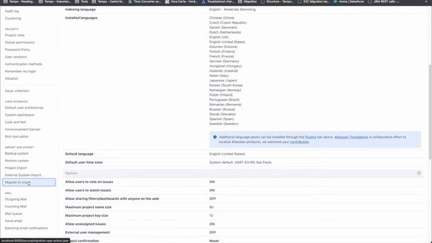
Task: Open the Hora Certa bookmark
Action: pyautogui.click(x=181, y=1)
